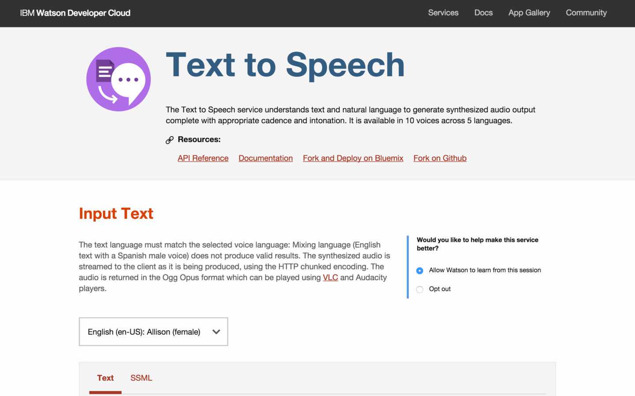This screenshot has height=396, width=635.
Task: Switch to the Text tab
Action: pyautogui.click(x=105, y=378)
